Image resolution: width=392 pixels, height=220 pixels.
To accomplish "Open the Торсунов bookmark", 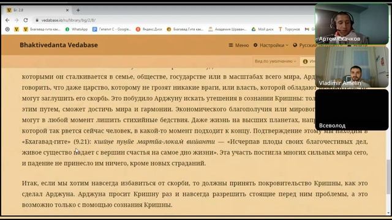I will pyautogui.click(x=289, y=29).
